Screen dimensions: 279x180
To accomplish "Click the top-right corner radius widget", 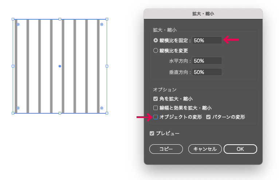I will (x=102, y=24).
